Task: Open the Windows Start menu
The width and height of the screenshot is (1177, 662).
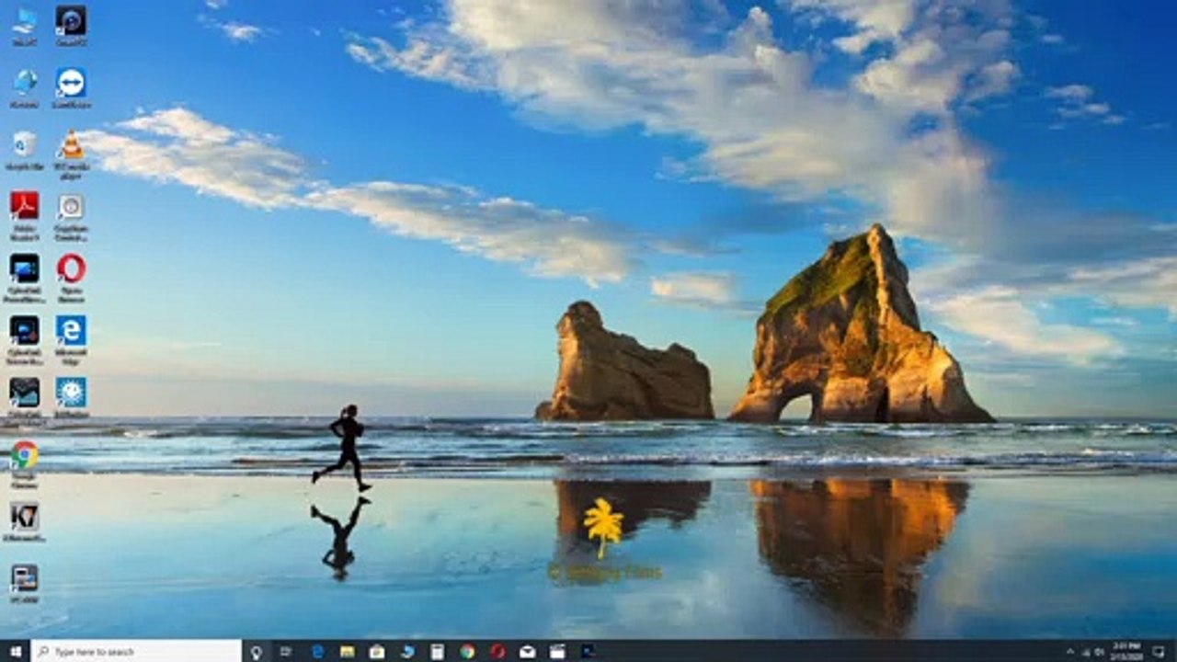Action: [15, 651]
